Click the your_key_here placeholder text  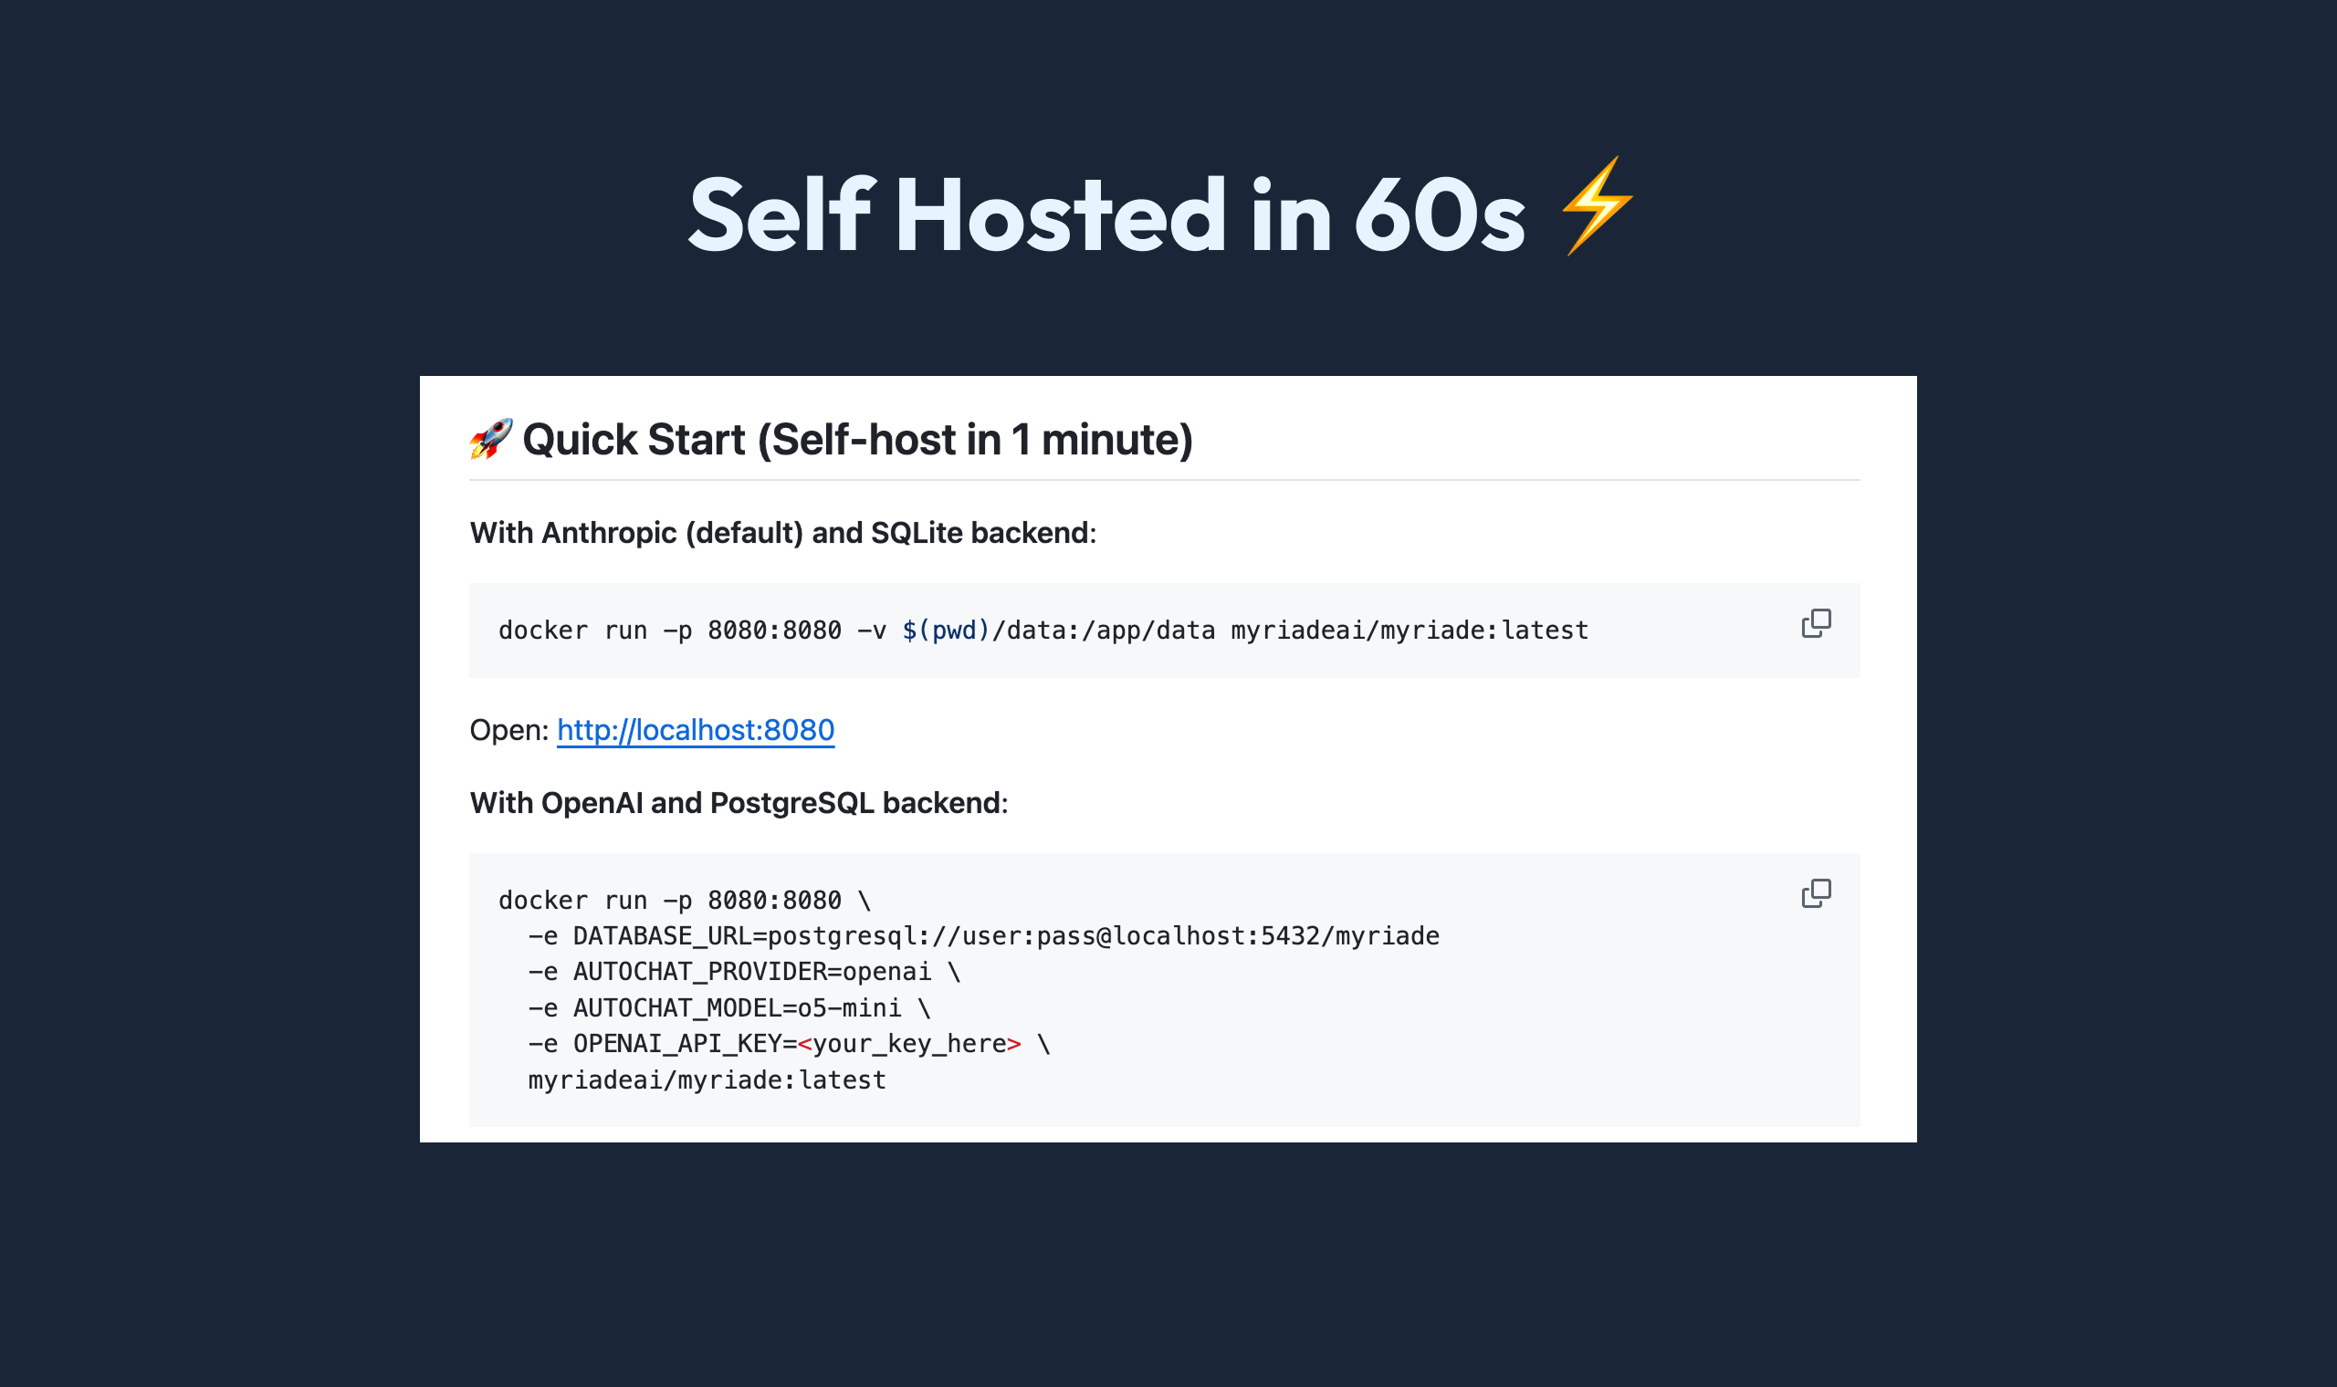[909, 1044]
